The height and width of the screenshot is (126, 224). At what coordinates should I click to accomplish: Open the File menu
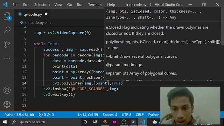pyautogui.click(x=15, y=5)
